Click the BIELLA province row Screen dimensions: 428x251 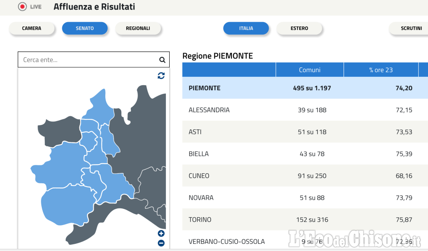305,154
